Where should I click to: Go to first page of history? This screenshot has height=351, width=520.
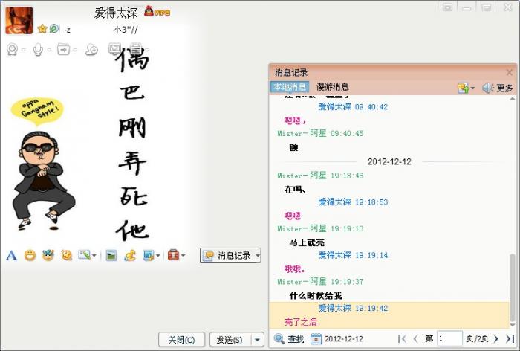click(x=403, y=338)
